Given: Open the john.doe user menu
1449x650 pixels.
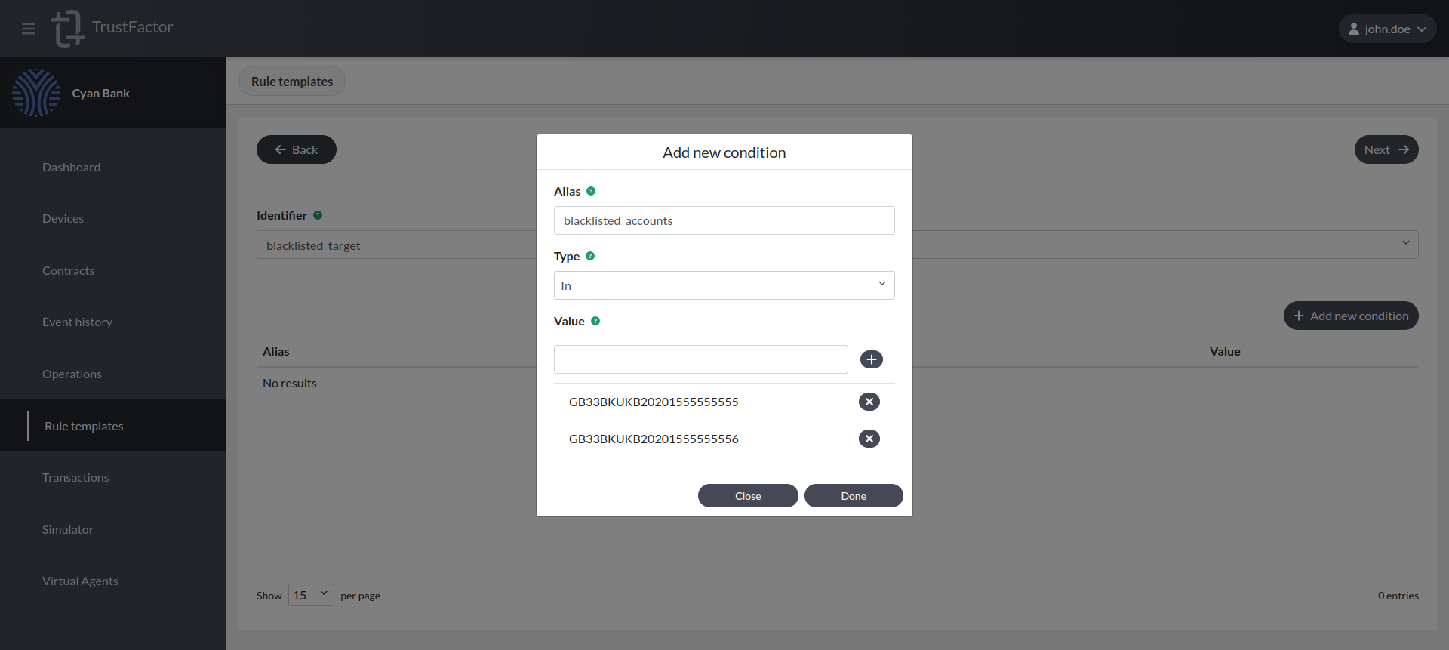Looking at the screenshot, I should click(x=1387, y=29).
